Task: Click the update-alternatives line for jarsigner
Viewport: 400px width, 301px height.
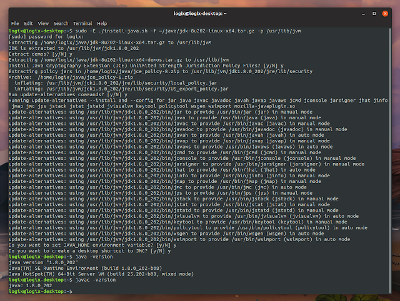Action: 186,164
